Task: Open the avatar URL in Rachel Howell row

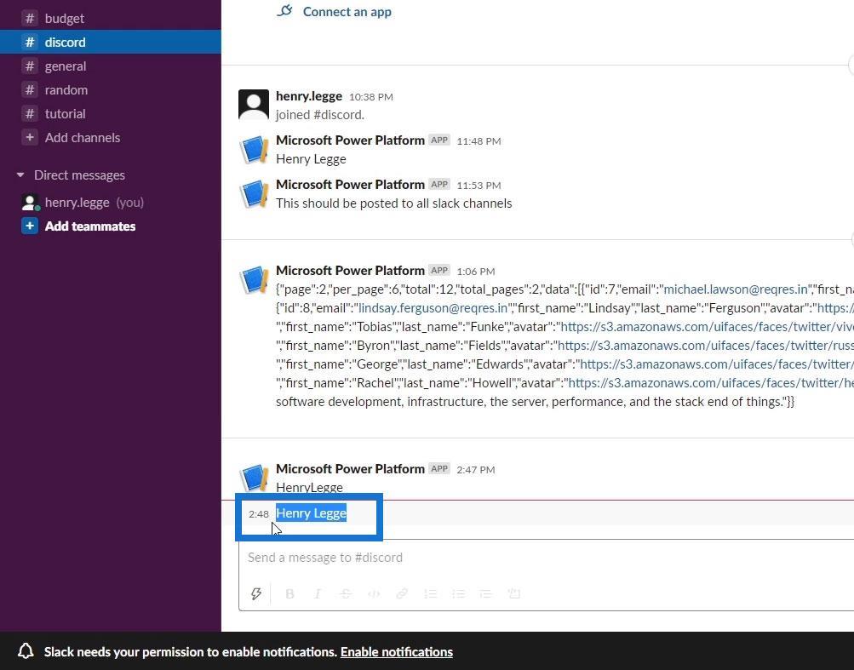Action: pyautogui.click(x=711, y=383)
